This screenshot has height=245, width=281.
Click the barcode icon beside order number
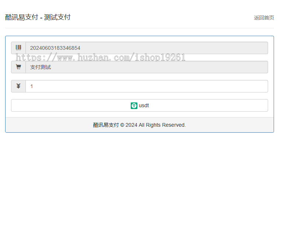[x=18, y=48]
